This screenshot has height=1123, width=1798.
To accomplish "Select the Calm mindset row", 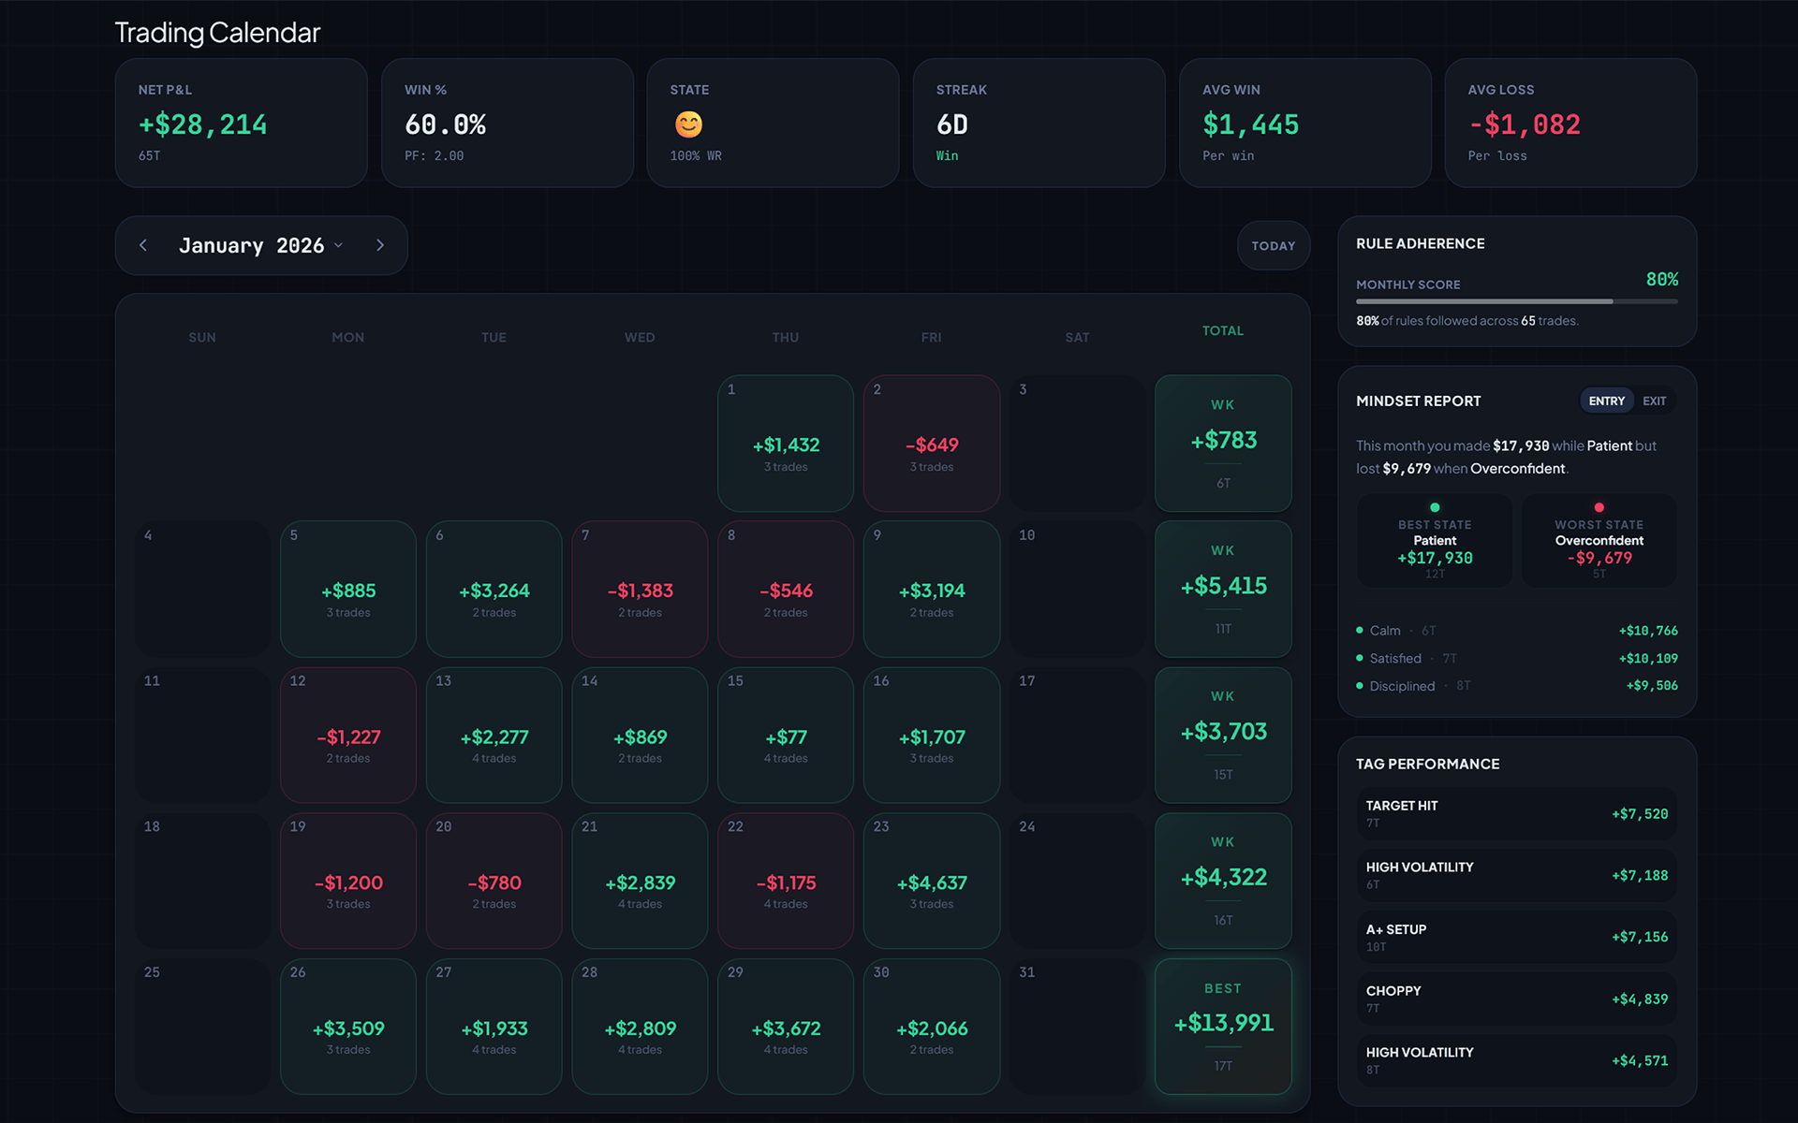I will [1516, 631].
